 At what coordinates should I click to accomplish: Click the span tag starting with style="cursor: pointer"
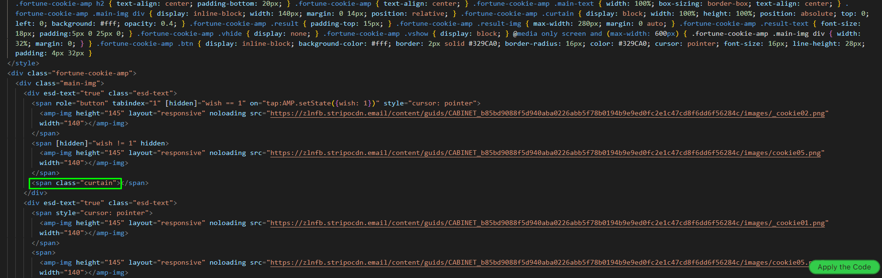92,213
